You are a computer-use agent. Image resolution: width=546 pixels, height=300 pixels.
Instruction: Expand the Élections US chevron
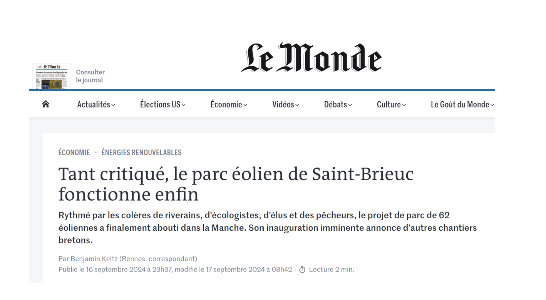pyautogui.click(x=184, y=105)
